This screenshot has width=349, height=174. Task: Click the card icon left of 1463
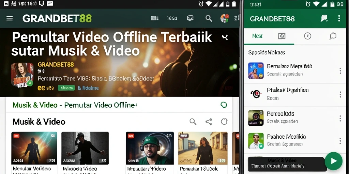pos(155,18)
